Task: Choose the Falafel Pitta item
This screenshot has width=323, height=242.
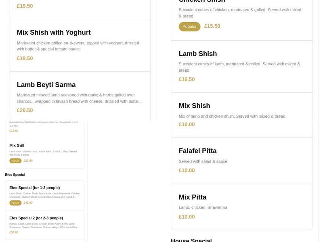Action: (x=198, y=150)
